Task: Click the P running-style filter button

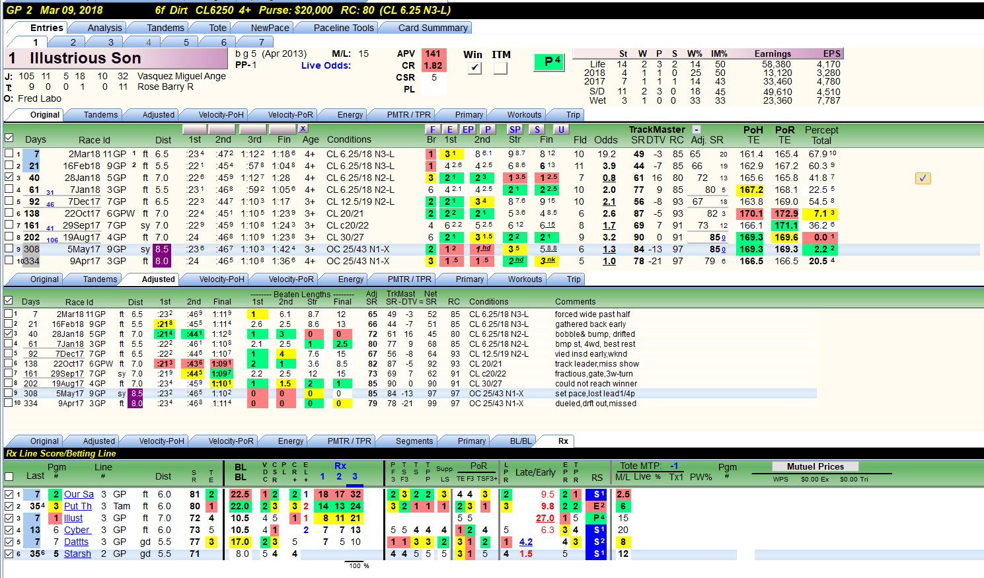Action: (488, 129)
